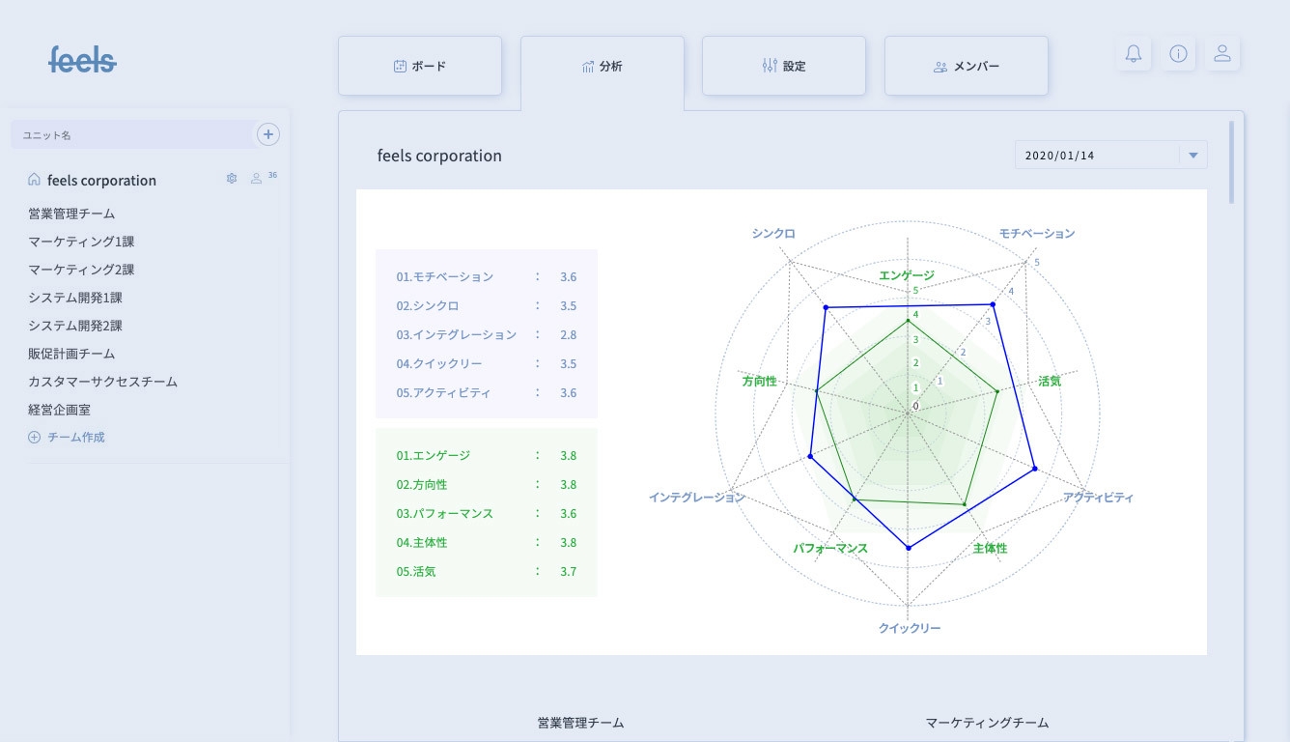The image size is (1290, 742).
Task: Open the user profile icon
Action: [1222, 54]
